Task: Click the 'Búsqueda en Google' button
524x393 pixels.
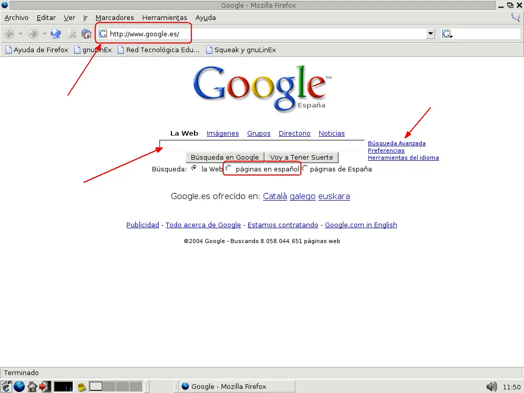Action: [x=225, y=157]
